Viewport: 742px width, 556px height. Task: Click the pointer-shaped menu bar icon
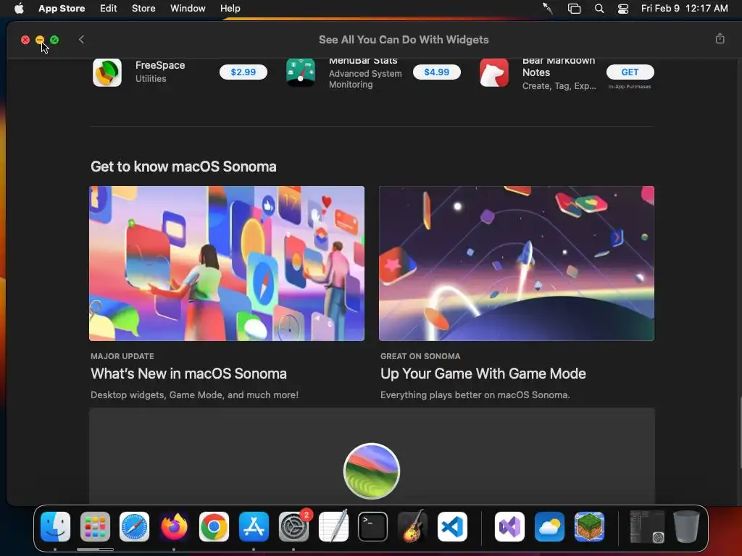tap(548, 9)
